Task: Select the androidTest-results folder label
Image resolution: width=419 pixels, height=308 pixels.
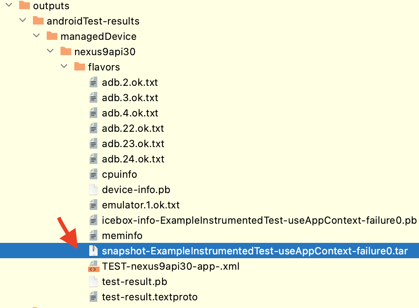Action: pyautogui.click(x=93, y=21)
